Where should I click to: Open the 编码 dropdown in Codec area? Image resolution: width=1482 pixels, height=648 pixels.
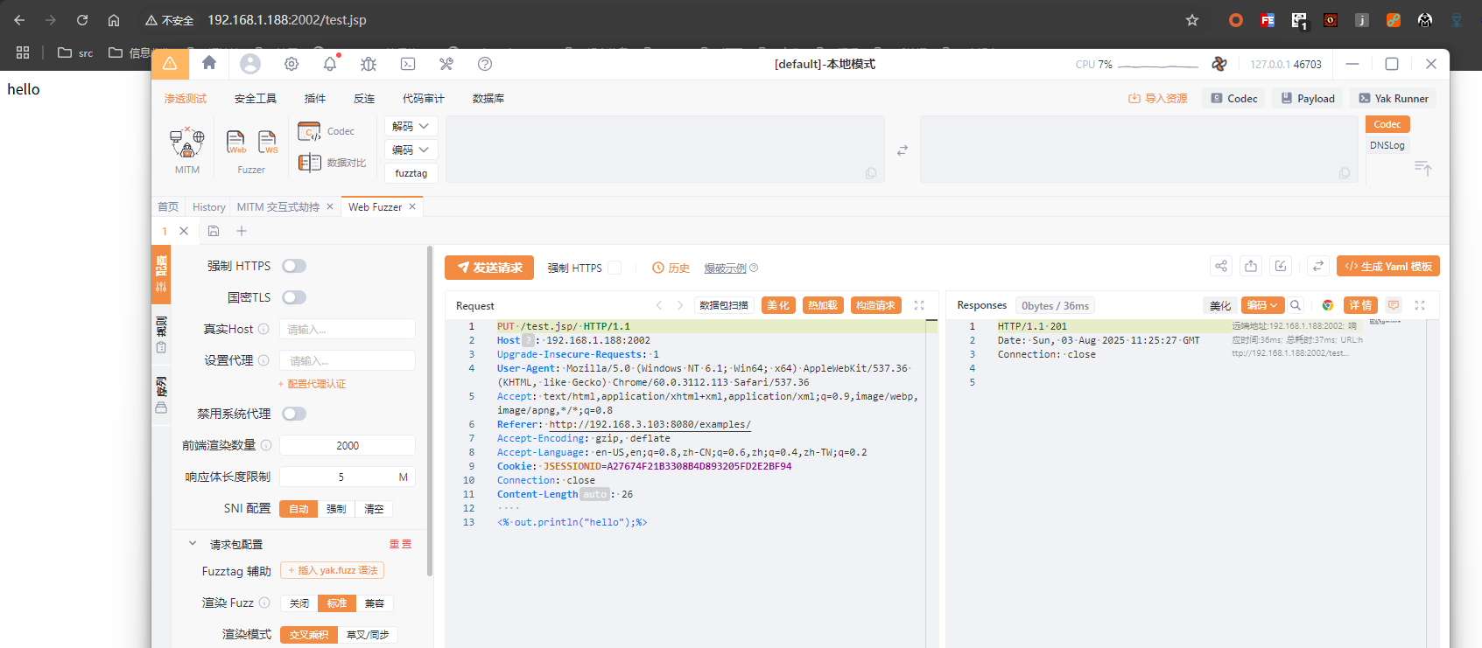click(x=411, y=150)
